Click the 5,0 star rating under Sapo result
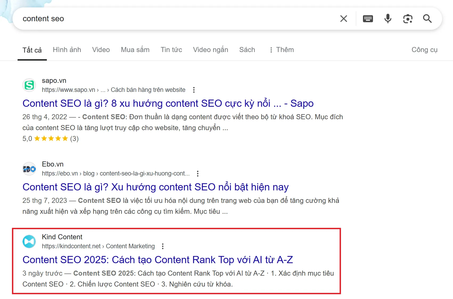This screenshot has height=299, width=453. click(x=51, y=139)
